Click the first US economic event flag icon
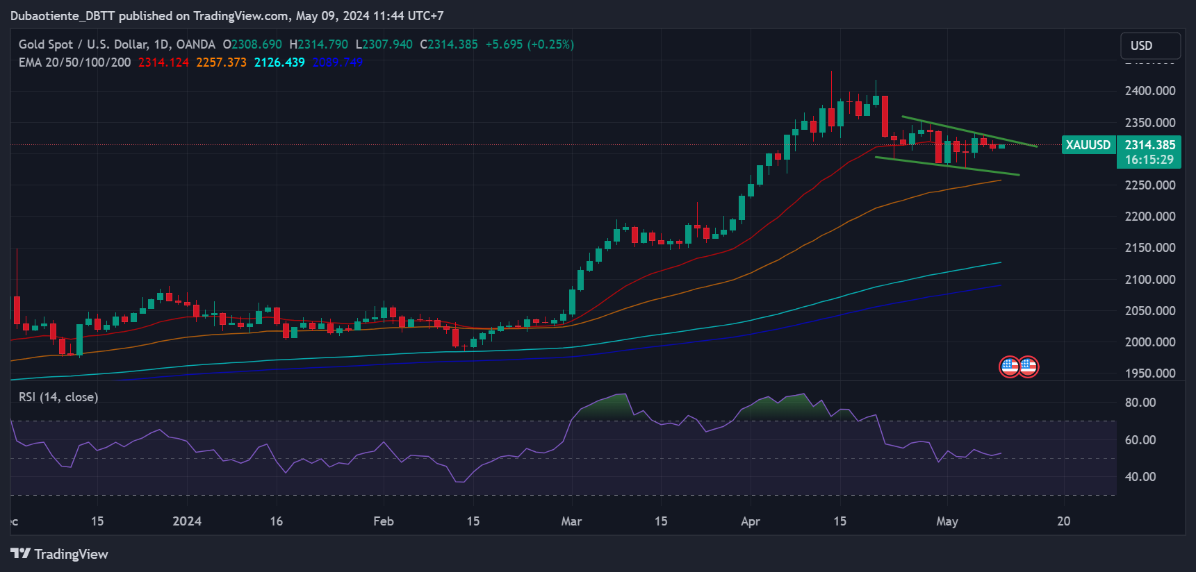This screenshot has height=572, width=1196. [x=1009, y=367]
